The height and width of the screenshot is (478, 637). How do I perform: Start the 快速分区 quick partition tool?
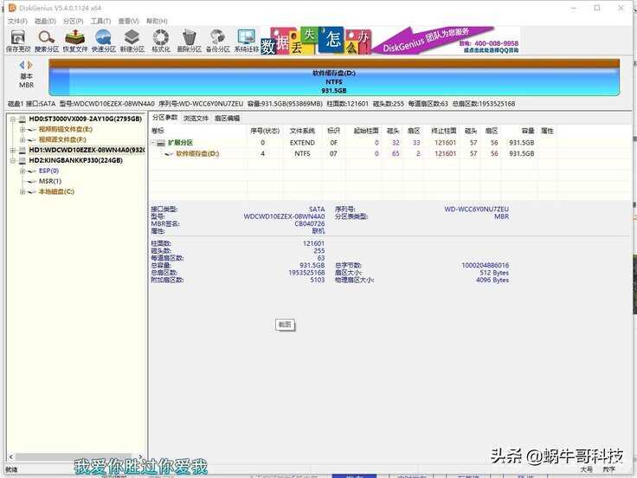[104, 41]
